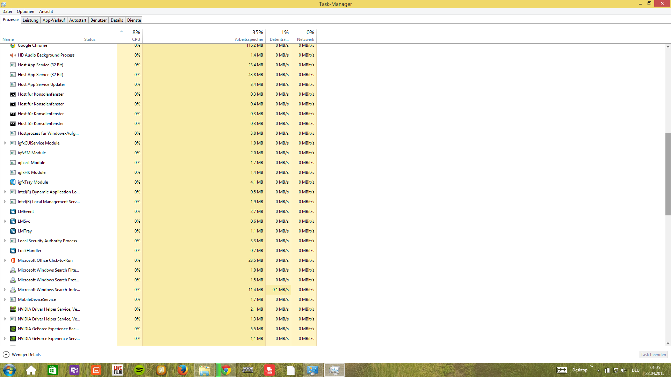The image size is (671, 377).
Task: Sort processes by Arbeitsspeicher column
Action: coord(249,39)
